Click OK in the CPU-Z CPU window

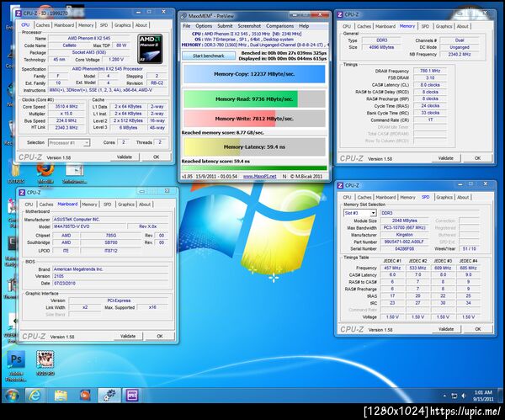(x=157, y=157)
